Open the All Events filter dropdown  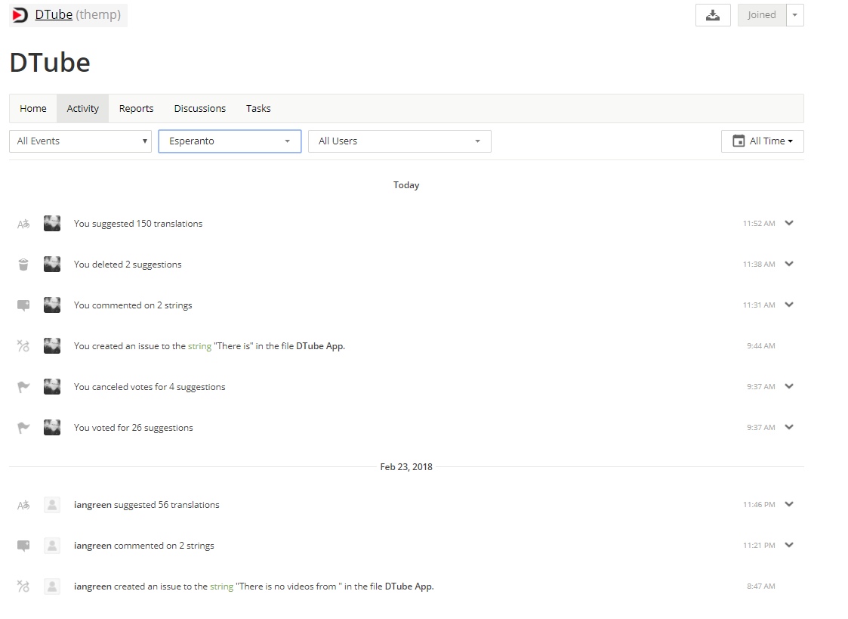(x=80, y=141)
